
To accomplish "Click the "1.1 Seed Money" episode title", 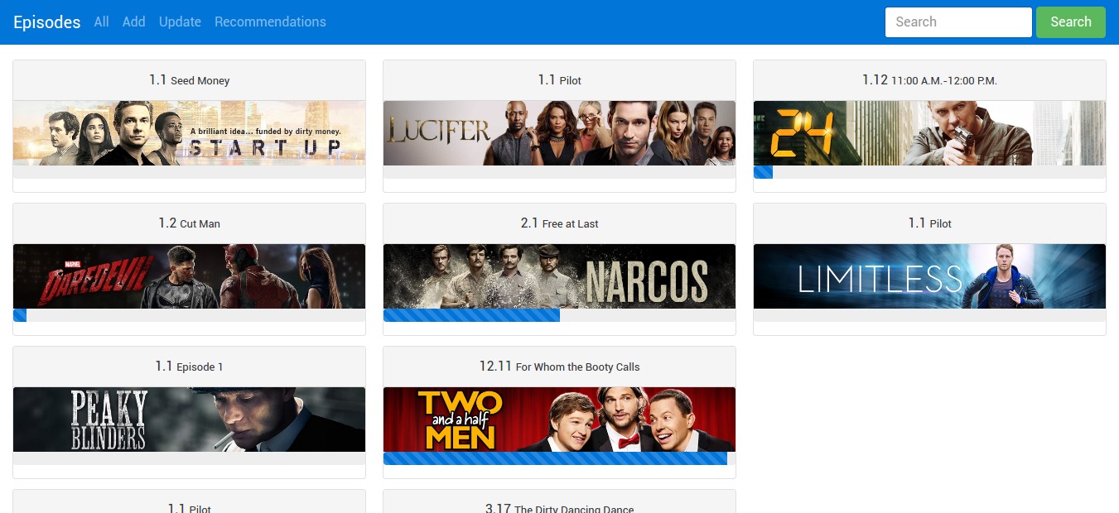I will point(189,80).
